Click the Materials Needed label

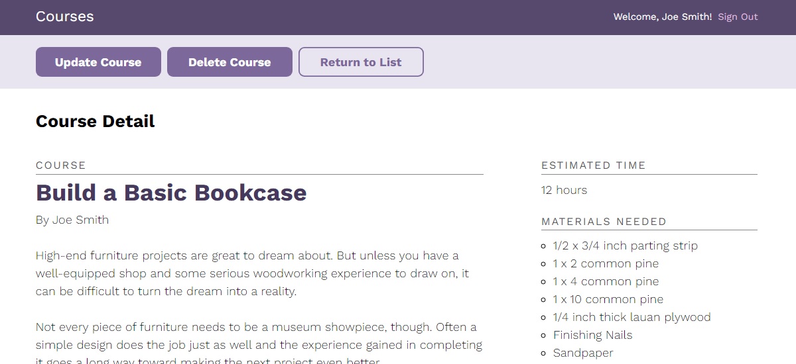604,222
